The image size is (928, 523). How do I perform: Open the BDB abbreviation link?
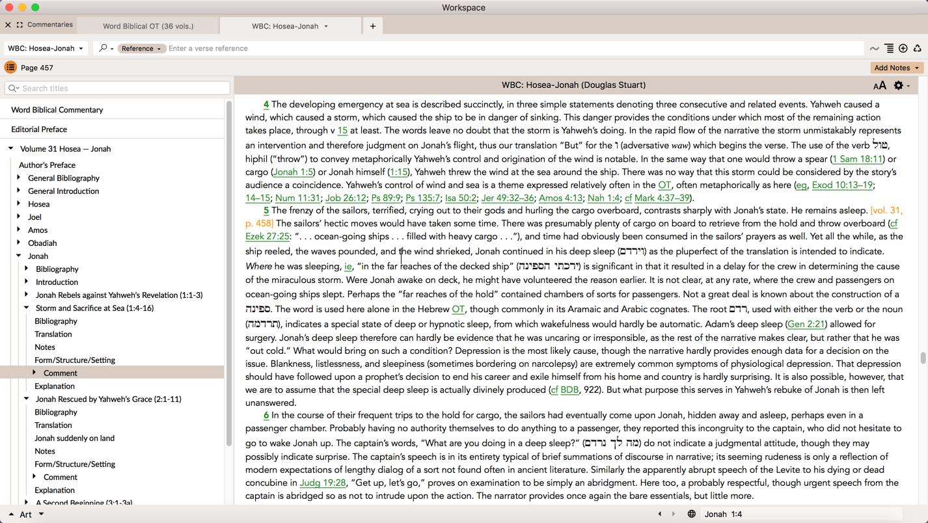pos(569,390)
